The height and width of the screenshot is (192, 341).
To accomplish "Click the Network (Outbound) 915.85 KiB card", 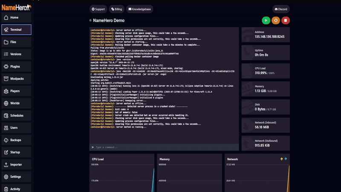I will tap(266, 143).
